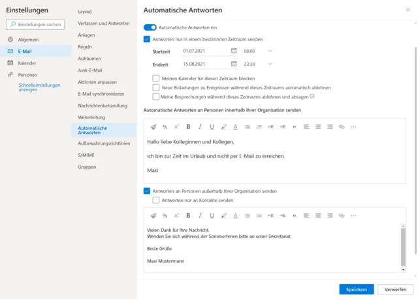Expand the start time 00:00 dropdown
This screenshot has width=418, height=299.
pos(270,51)
